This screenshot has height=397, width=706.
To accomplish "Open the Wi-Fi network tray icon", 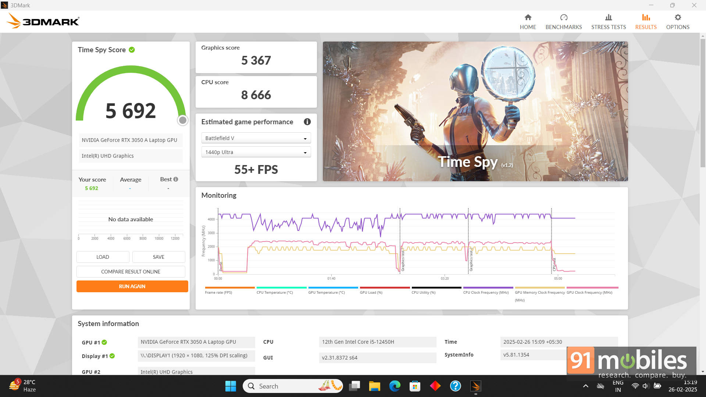I will click(635, 386).
